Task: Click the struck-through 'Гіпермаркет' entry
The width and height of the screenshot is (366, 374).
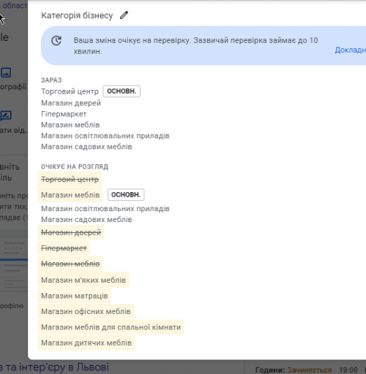Action: [x=64, y=248]
